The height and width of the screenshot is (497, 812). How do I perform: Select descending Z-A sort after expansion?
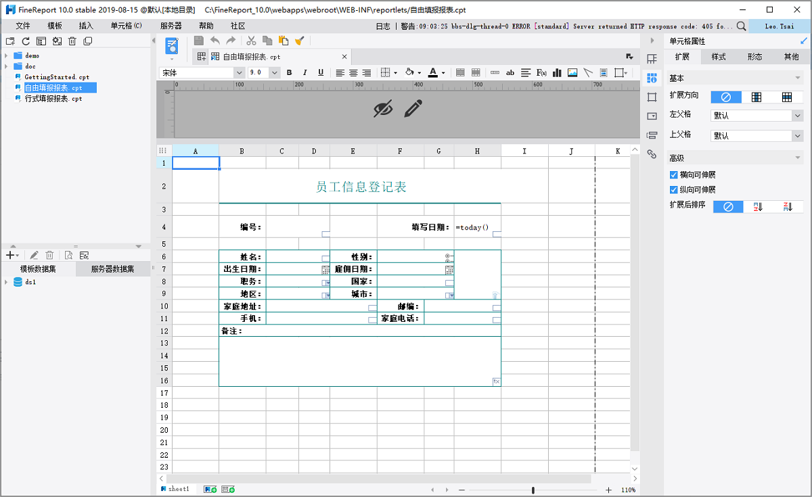click(788, 207)
